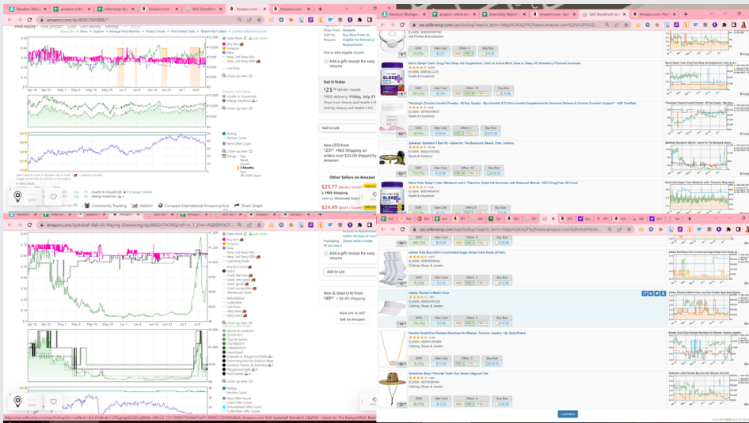Toggle Allergy Medicine rank in Keepa legend
Screen dimensions: 749x423
(240, 101)
